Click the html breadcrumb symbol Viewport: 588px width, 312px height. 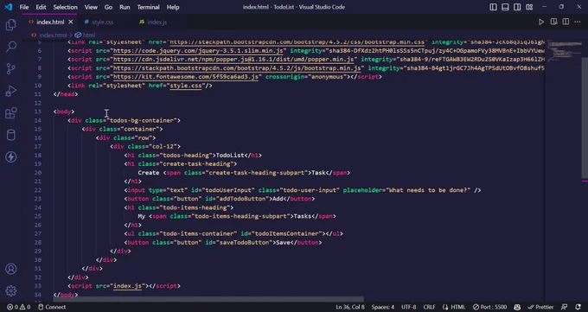85,35
